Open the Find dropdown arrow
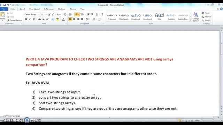The height and width of the screenshot is (125, 223). coord(210,13)
